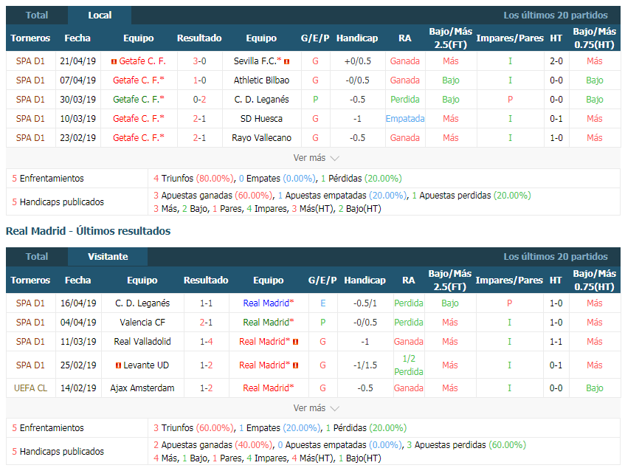
Task: Click the date 14/02/19
Action: [78, 388]
